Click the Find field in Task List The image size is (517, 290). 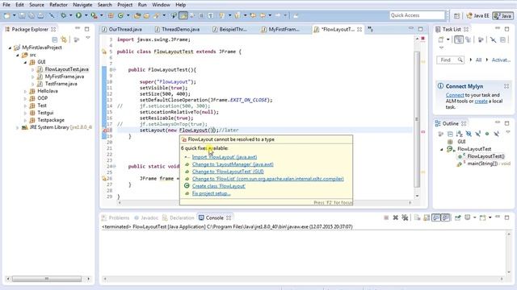[451, 60]
